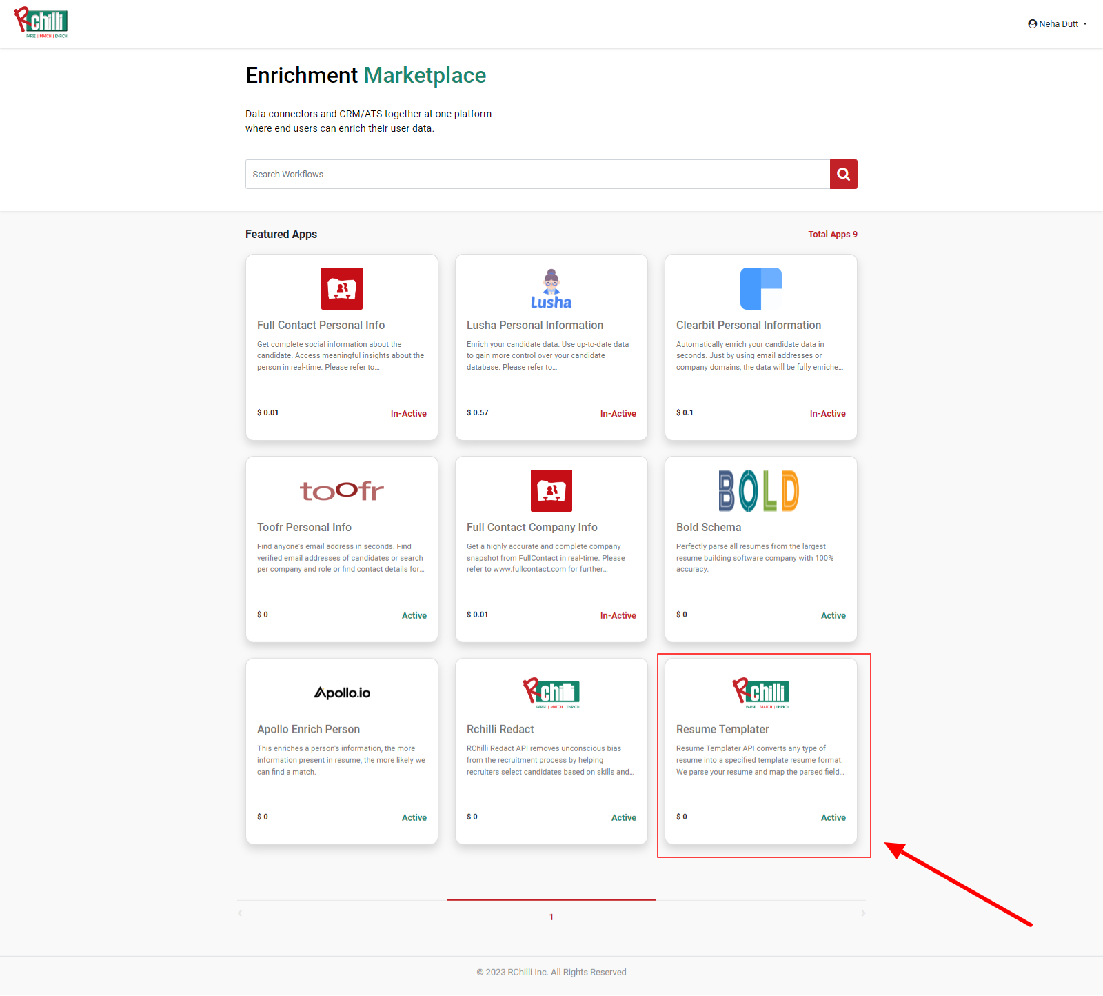Focus the Search Workflows input field
Image resolution: width=1103 pixels, height=996 pixels.
538,174
